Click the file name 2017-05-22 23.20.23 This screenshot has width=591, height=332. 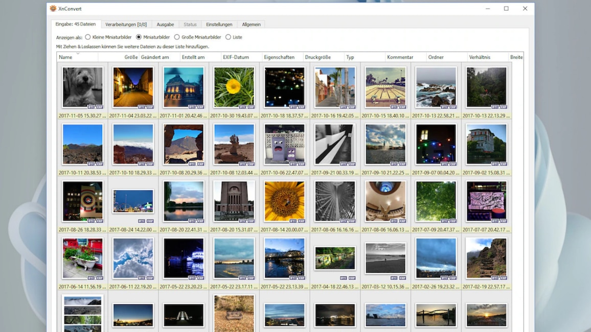point(183,287)
